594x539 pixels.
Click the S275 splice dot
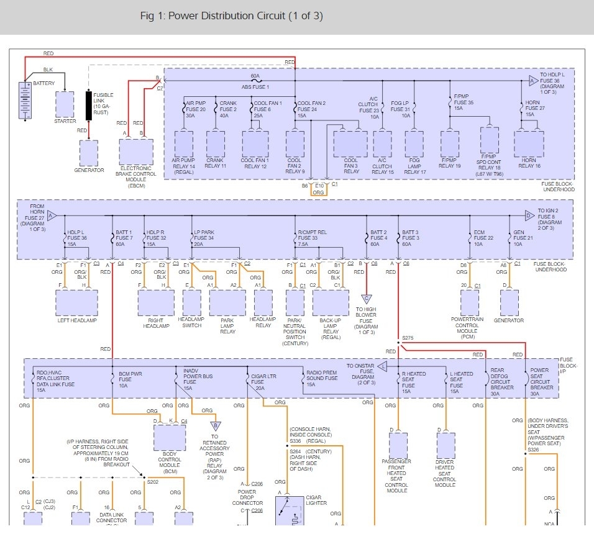pos(398,343)
